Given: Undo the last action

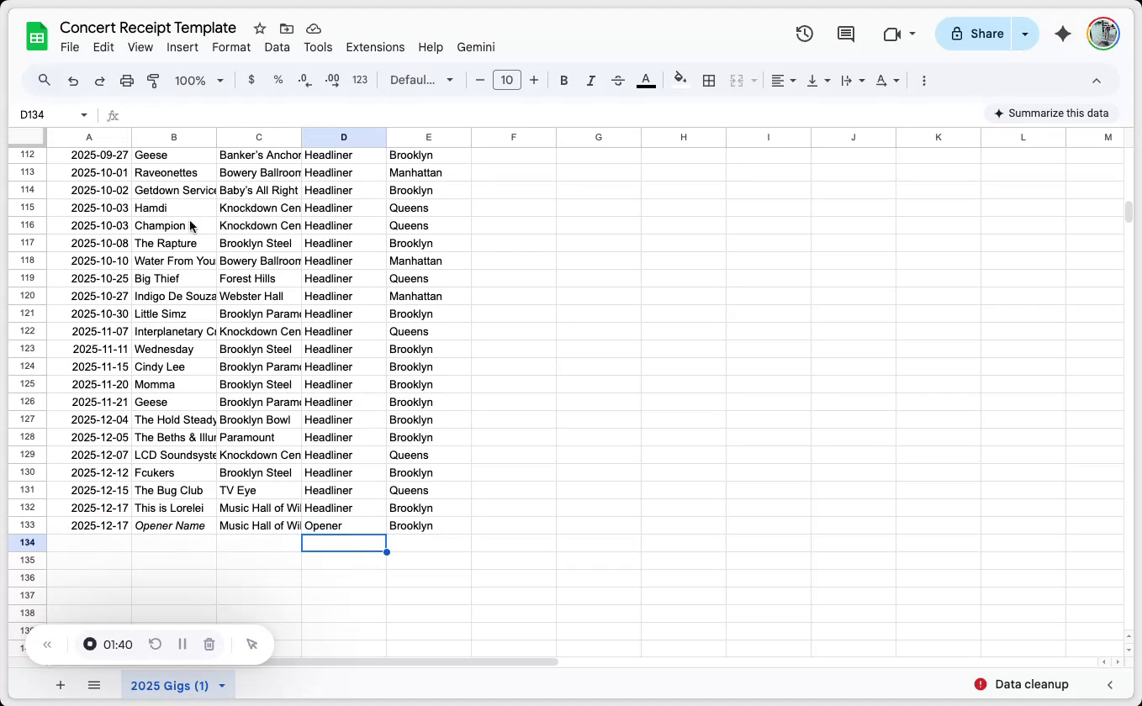Looking at the screenshot, I should click(x=73, y=81).
